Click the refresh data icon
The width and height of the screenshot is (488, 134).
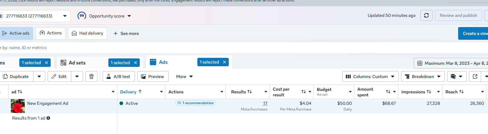[426, 15]
